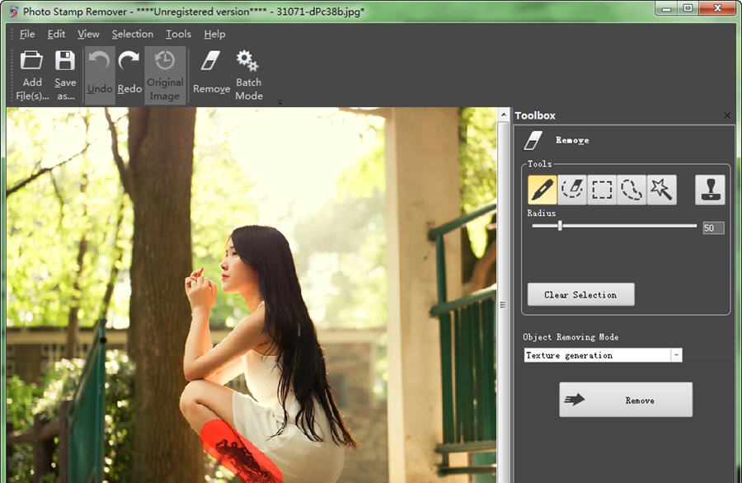Select the magic wand tool
Screen dimensions: 742x483
(662, 189)
